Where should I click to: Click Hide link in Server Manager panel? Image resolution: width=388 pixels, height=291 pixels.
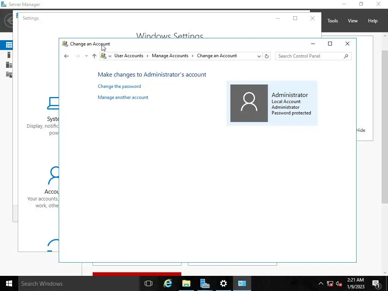(361, 130)
